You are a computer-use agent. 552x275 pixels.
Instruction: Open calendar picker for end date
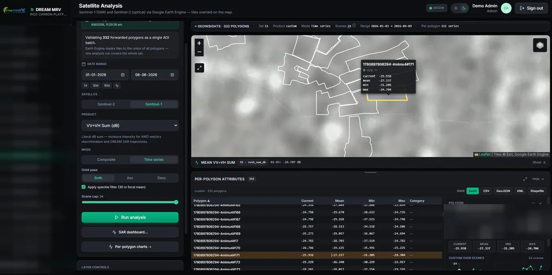(172, 75)
